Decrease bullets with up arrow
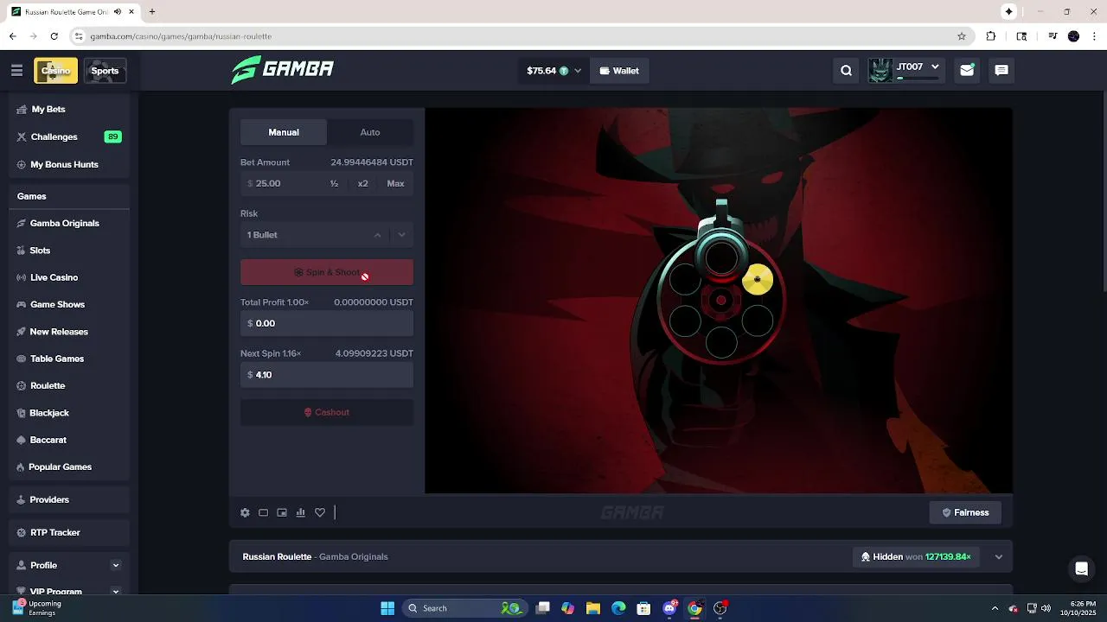This screenshot has width=1107, height=622. [377, 235]
